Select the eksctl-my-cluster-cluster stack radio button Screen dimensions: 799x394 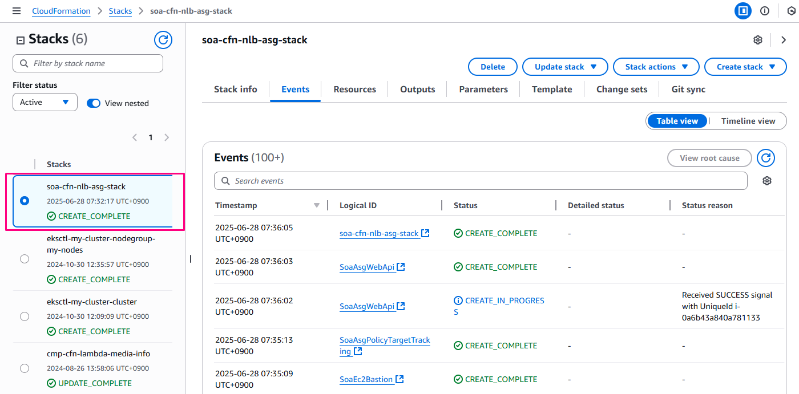(x=25, y=316)
